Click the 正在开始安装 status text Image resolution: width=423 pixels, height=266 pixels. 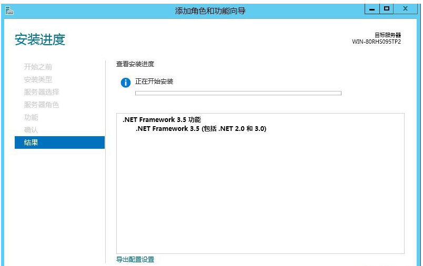click(154, 81)
